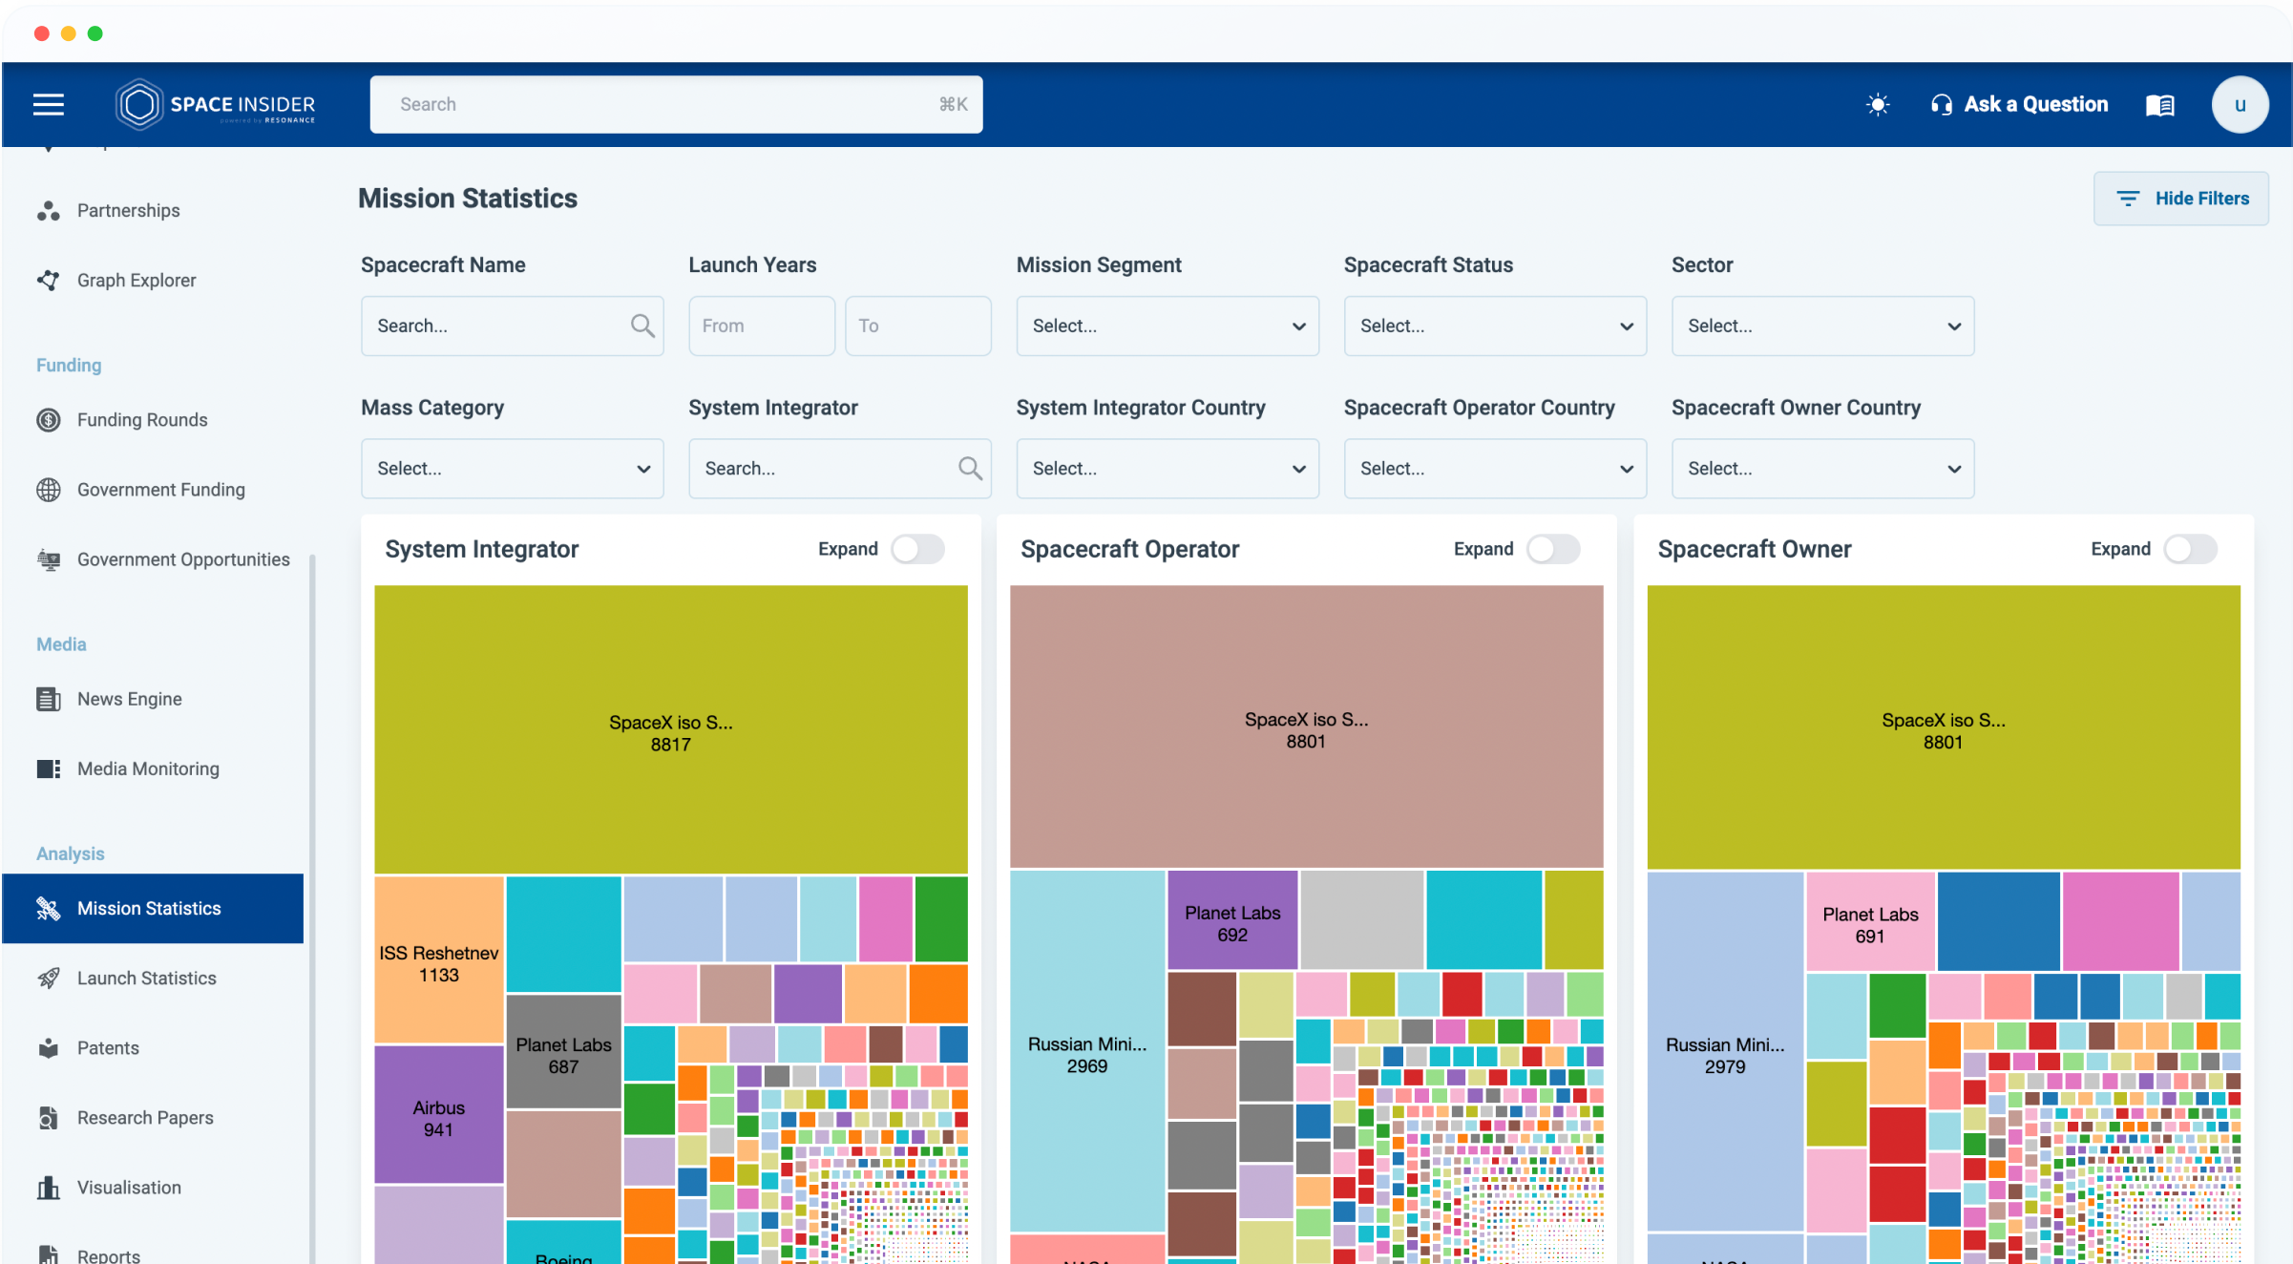The width and height of the screenshot is (2293, 1264).
Task: Go to Launch Statistics page
Action: 153,978
